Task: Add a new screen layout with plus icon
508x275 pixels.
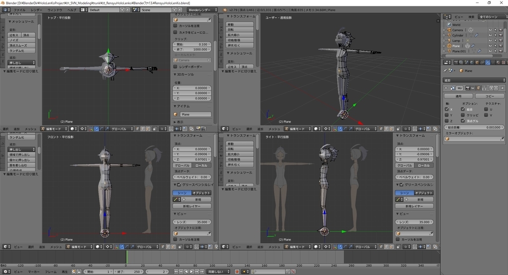Action: [123, 10]
